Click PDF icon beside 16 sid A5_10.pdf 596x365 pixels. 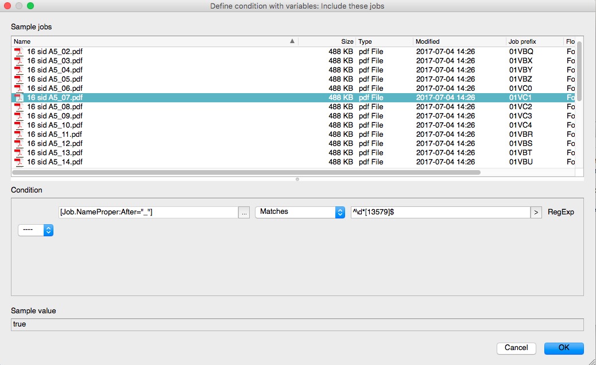18,125
